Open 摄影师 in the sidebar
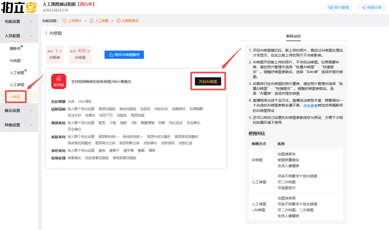 click(15, 49)
